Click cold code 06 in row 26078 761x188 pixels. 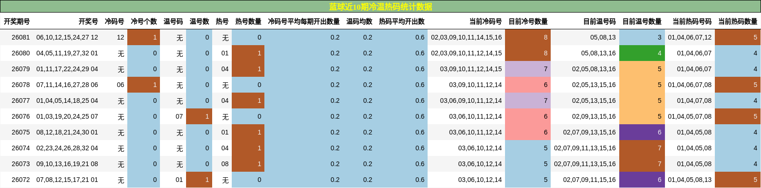click(x=120, y=85)
